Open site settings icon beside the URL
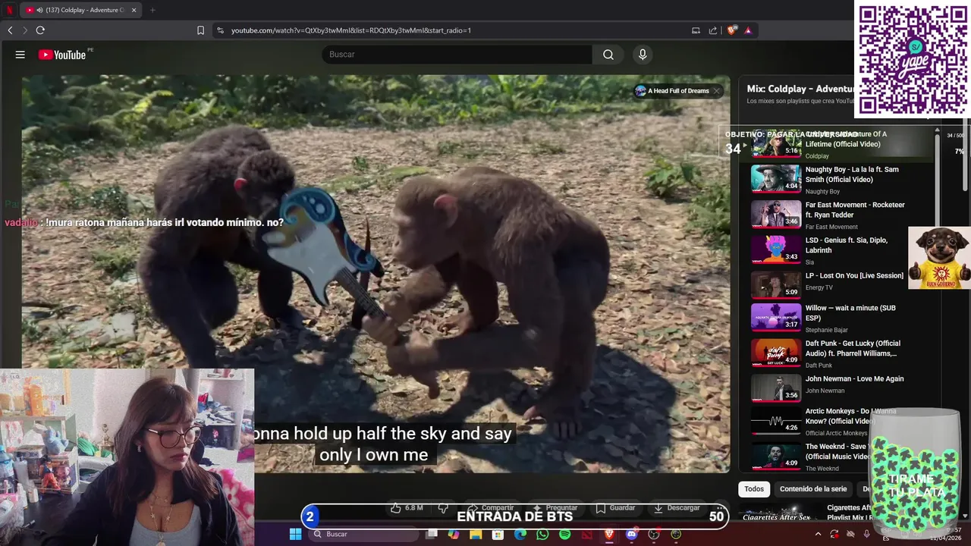971x546 pixels. tap(221, 30)
